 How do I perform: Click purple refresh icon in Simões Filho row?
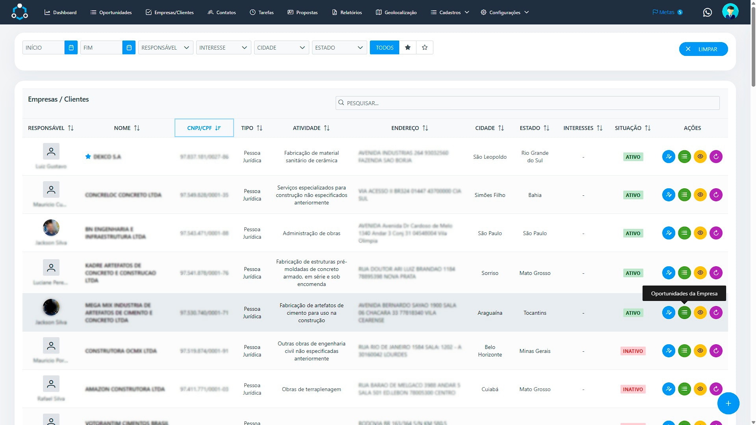point(716,195)
